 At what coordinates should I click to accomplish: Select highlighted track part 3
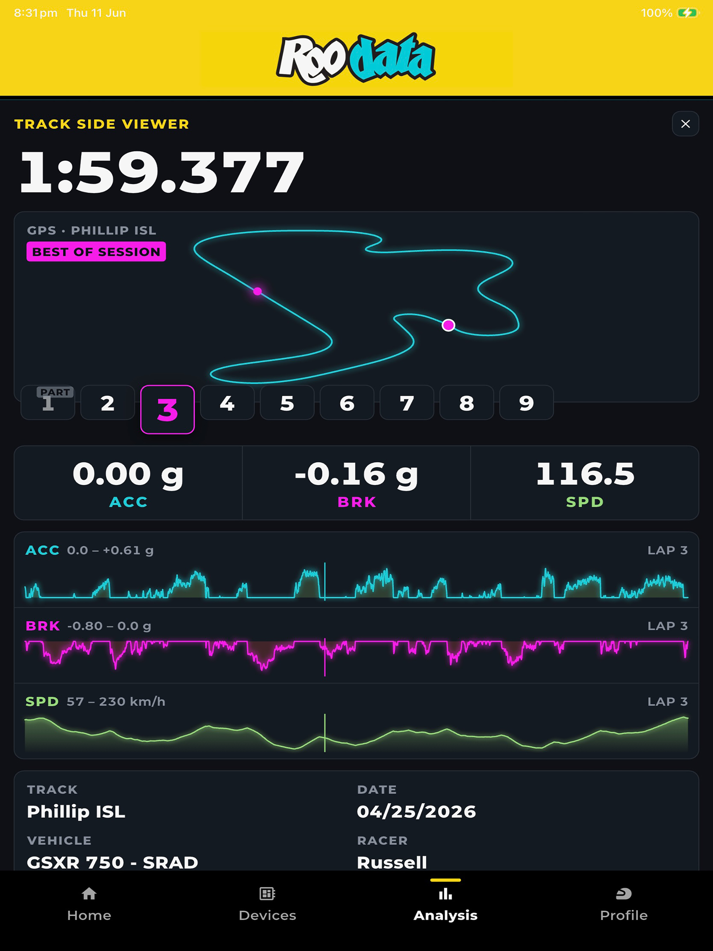coord(168,409)
